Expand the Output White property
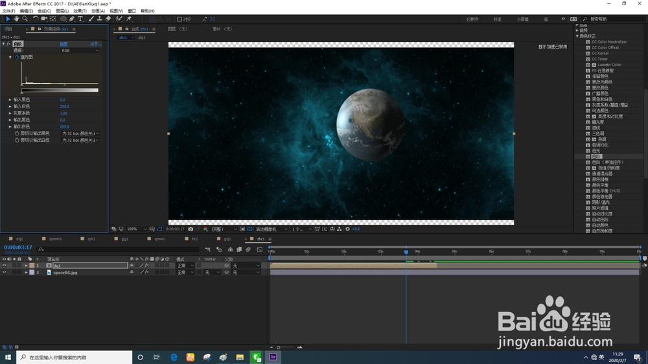This screenshot has width=648, height=364. (x=10, y=126)
